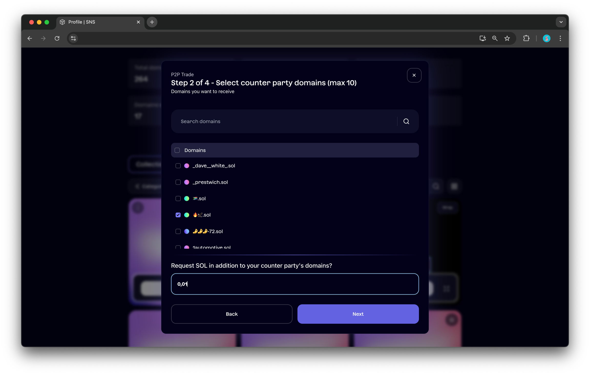The height and width of the screenshot is (375, 590).
Task: Click the search magnifier icon in domain search
Action: tap(406, 121)
